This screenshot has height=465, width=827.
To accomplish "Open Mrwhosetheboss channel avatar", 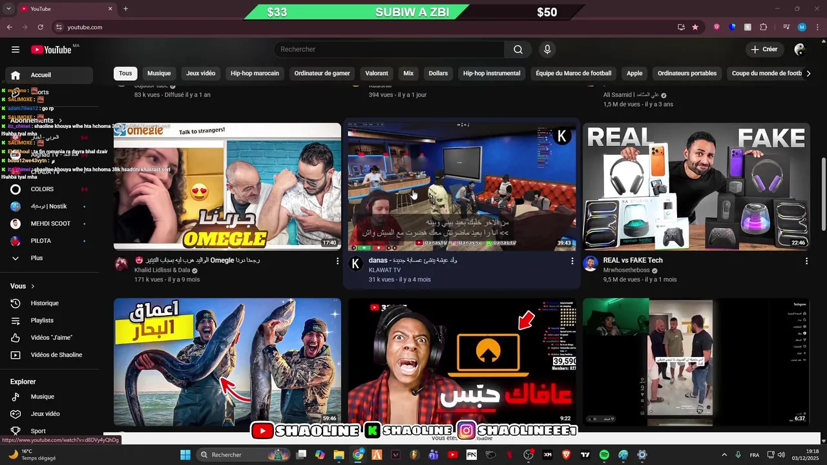I will click(x=590, y=263).
